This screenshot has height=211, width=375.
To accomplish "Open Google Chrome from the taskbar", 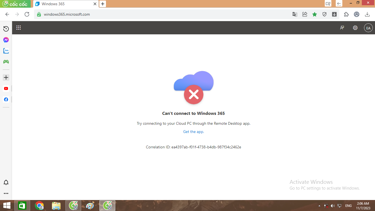I will click(x=39, y=206).
